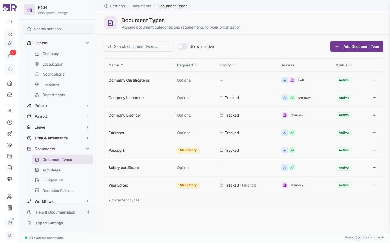Sort table by Expiry column
Viewport: 390px width, 243px height.
click(227, 65)
